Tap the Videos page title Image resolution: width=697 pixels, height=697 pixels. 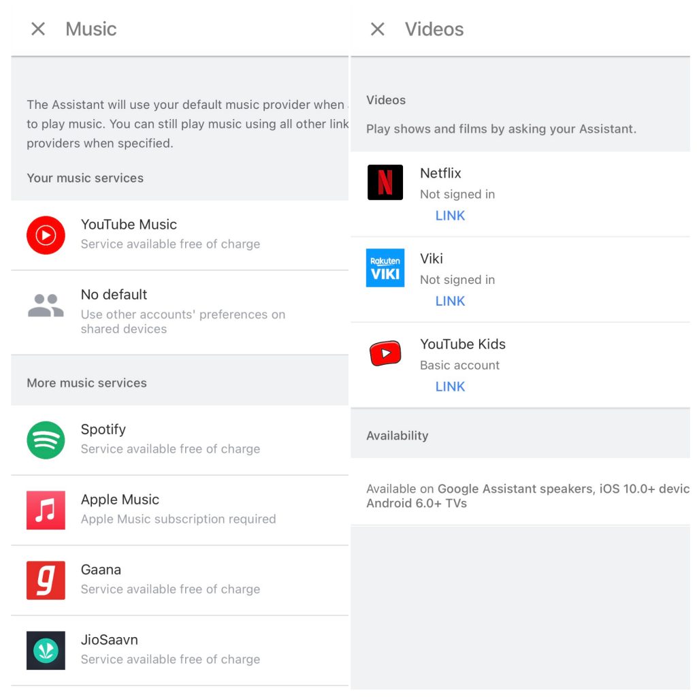pyautogui.click(x=434, y=29)
